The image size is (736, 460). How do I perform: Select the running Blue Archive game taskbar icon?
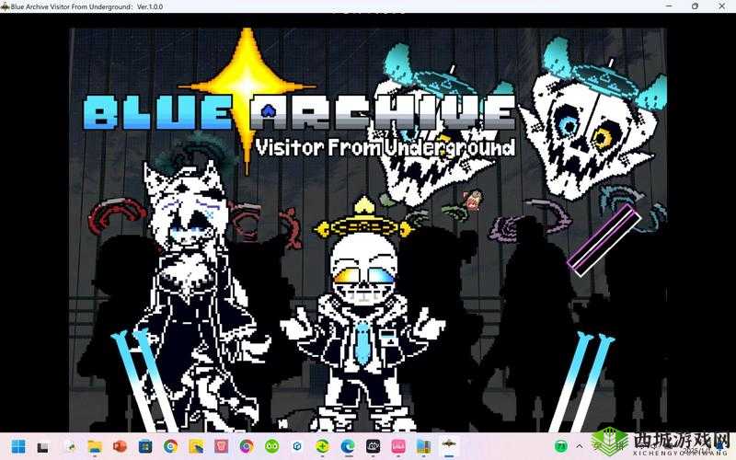(449, 445)
